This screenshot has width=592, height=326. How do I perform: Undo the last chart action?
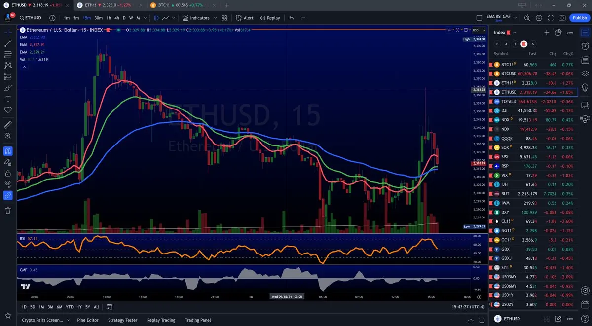[291, 18]
